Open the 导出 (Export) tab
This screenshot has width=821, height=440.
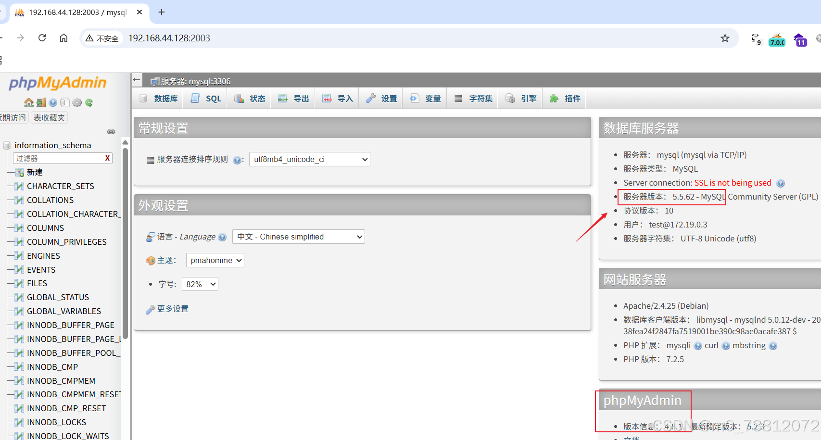tap(294, 99)
